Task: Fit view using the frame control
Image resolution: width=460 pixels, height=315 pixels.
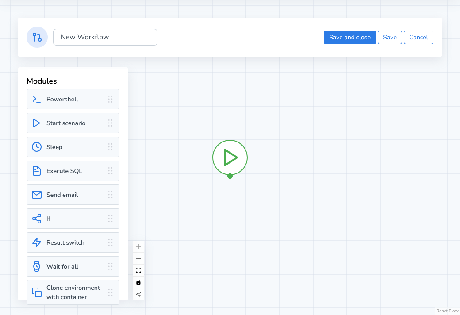Action: pyautogui.click(x=138, y=270)
